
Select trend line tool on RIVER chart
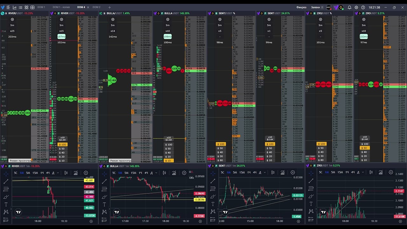[x=6, y=182]
